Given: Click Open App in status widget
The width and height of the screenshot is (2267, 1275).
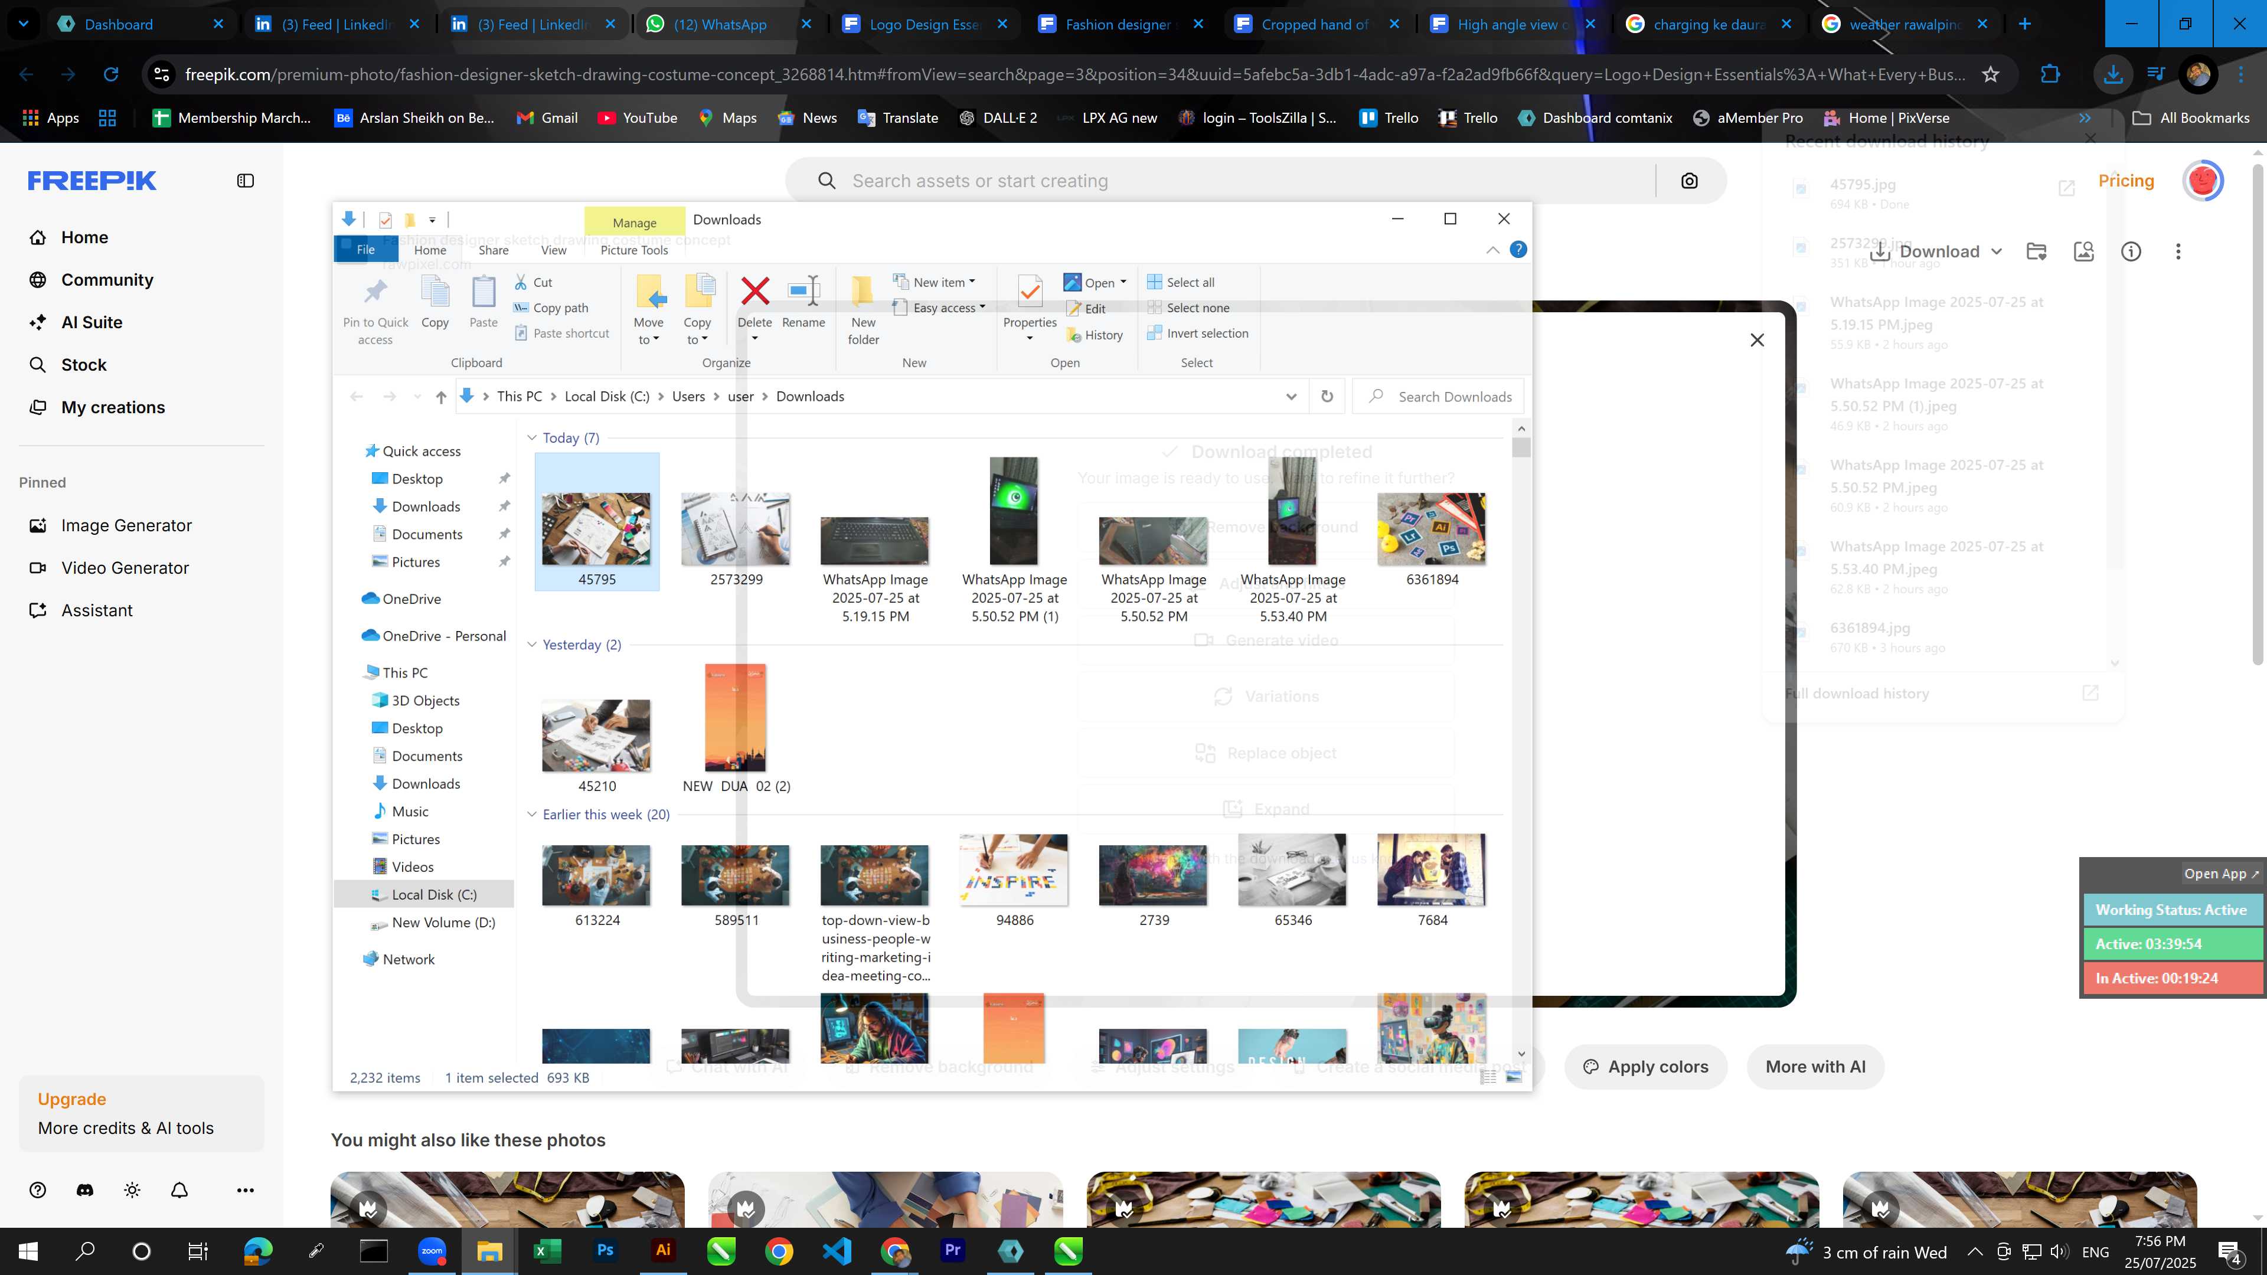Looking at the screenshot, I should tap(2221, 874).
